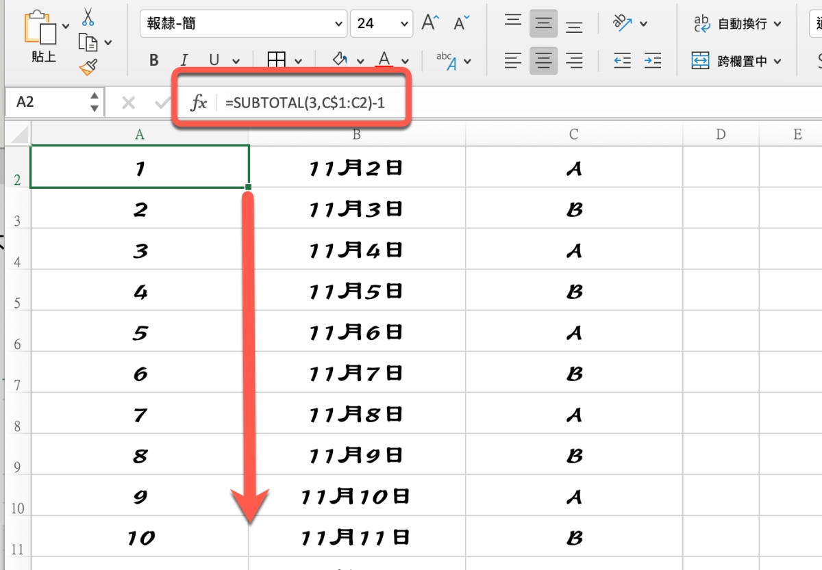Click the Decrease Indent icon
Viewport: 822px width, 570px height.
pos(622,60)
